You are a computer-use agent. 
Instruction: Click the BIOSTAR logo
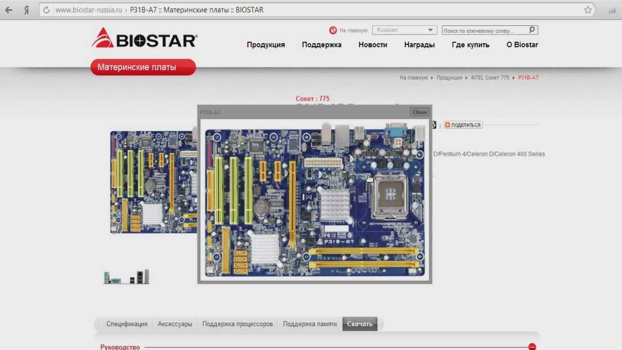[144, 38]
